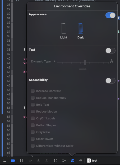Click the Step Into debug icon
The width and height of the screenshot is (120, 165).
(x=38, y=161)
